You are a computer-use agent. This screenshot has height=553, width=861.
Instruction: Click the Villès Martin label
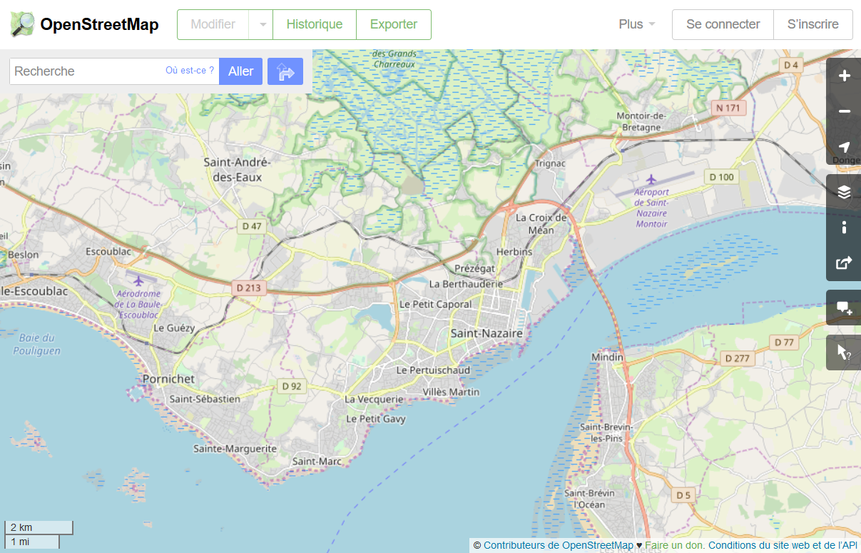[452, 392]
